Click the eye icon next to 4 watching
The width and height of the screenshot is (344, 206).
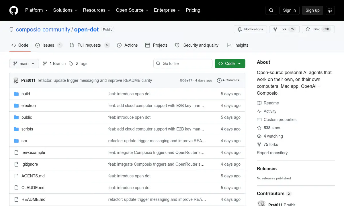(259, 136)
